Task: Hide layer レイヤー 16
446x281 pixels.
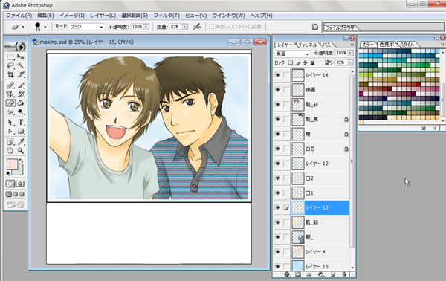Action: click(x=277, y=266)
